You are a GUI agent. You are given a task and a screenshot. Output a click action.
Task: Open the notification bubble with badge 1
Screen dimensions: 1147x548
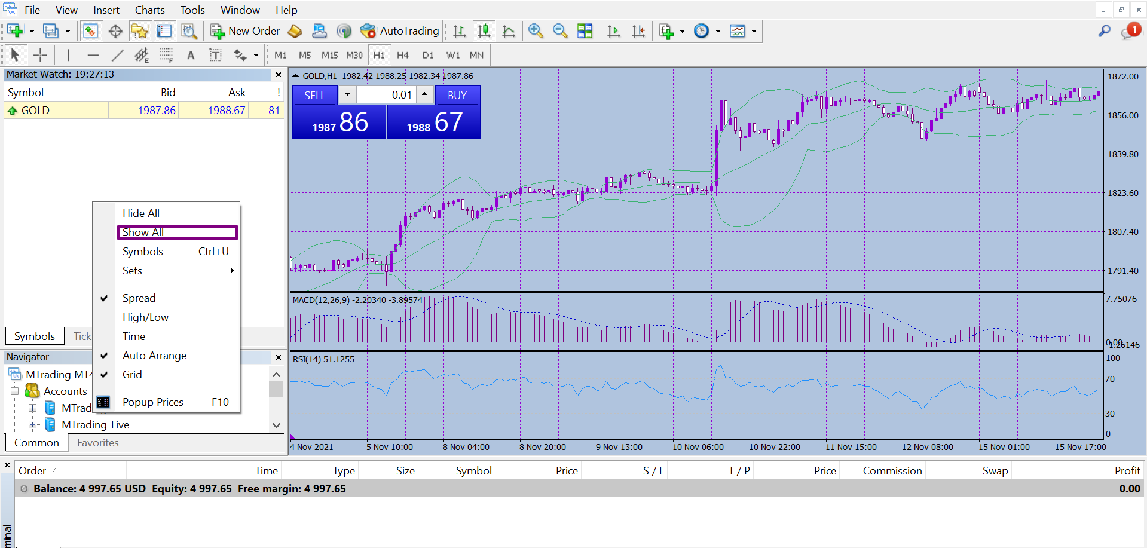coord(1130,31)
